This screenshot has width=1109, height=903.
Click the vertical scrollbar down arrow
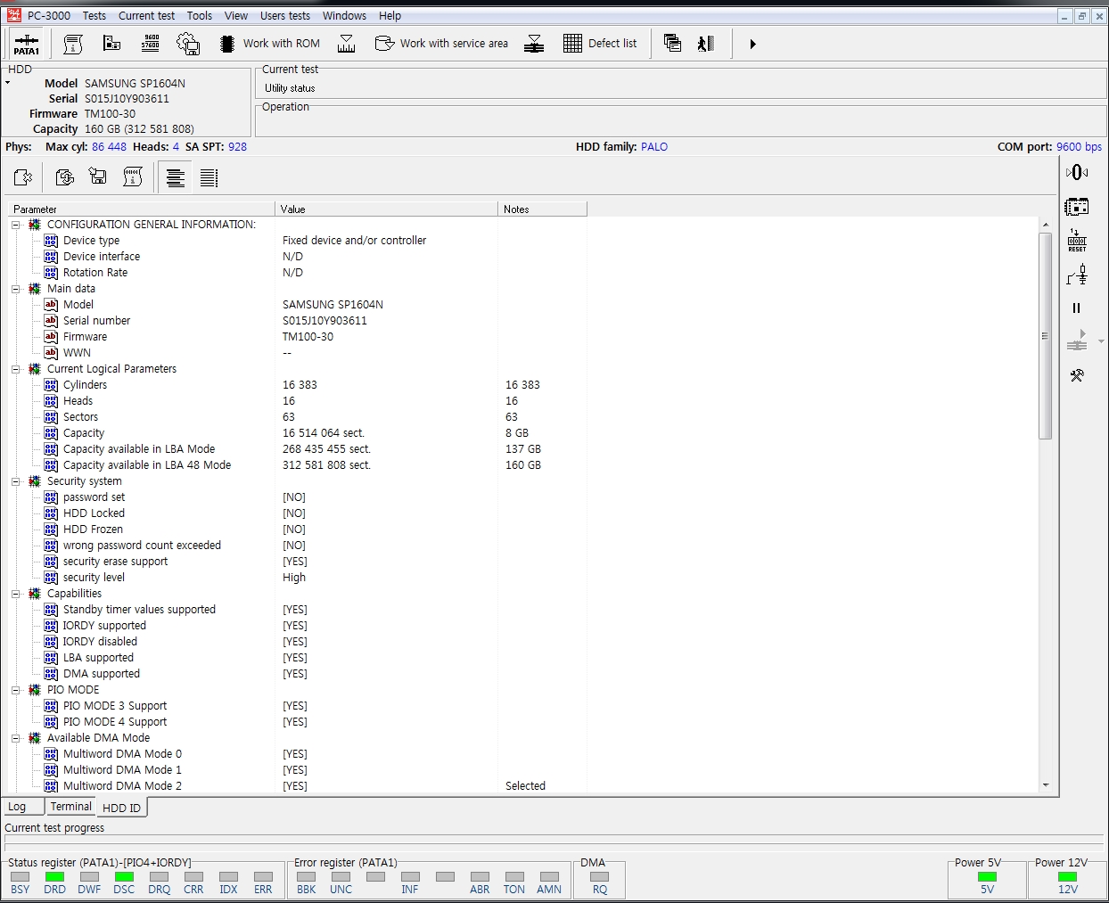[1046, 786]
